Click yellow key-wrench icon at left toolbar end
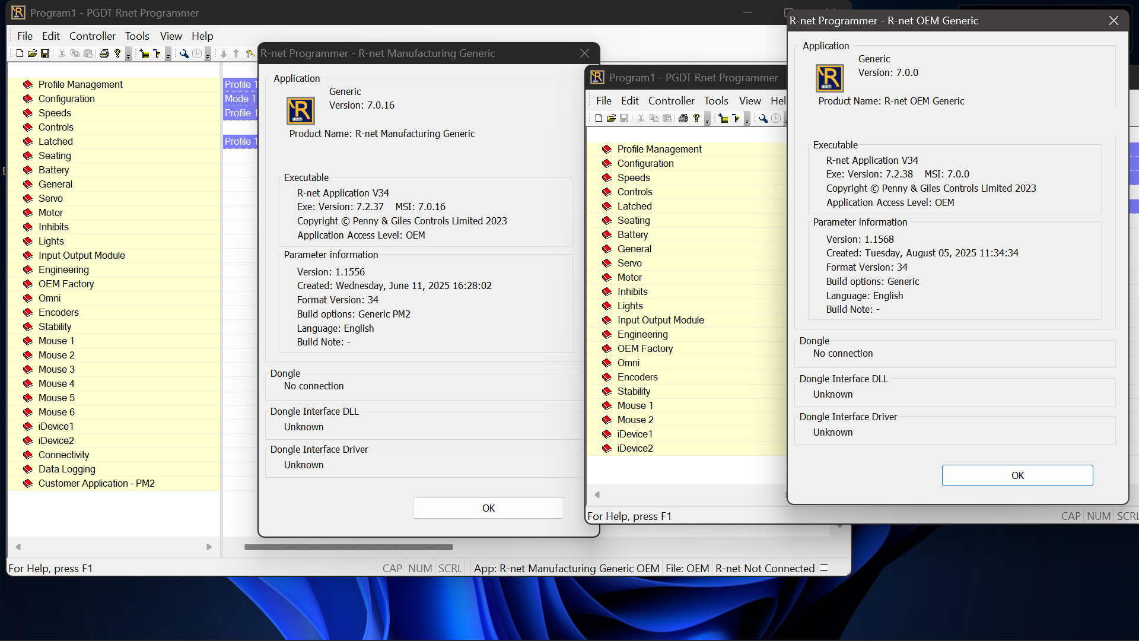This screenshot has width=1139, height=641. pos(250,54)
